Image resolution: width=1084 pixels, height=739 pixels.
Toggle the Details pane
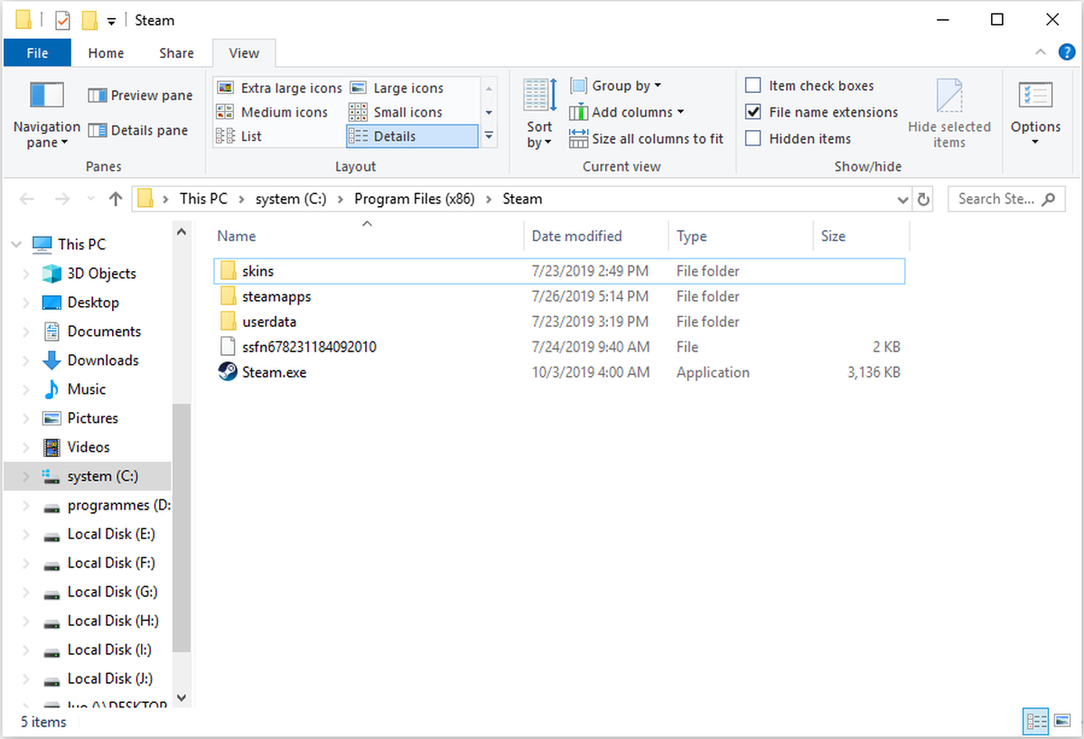click(x=137, y=130)
